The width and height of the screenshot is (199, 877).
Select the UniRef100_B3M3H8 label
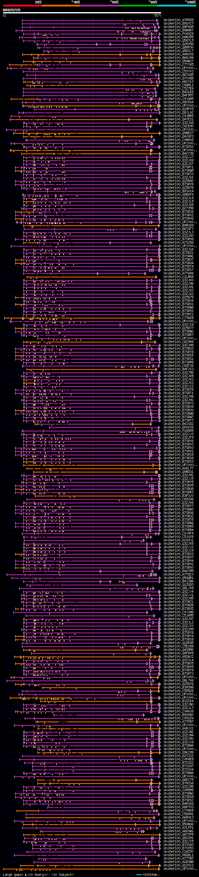(178, 687)
